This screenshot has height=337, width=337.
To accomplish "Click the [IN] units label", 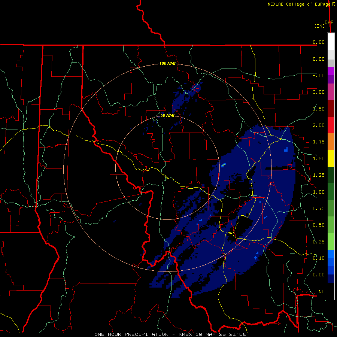I will click(x=319, y=26).
